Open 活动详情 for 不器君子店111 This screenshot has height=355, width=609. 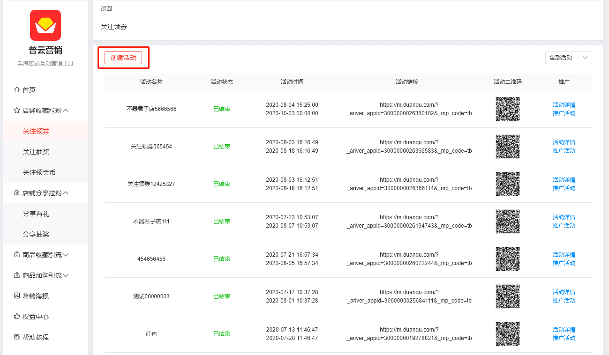coord(564,217)
